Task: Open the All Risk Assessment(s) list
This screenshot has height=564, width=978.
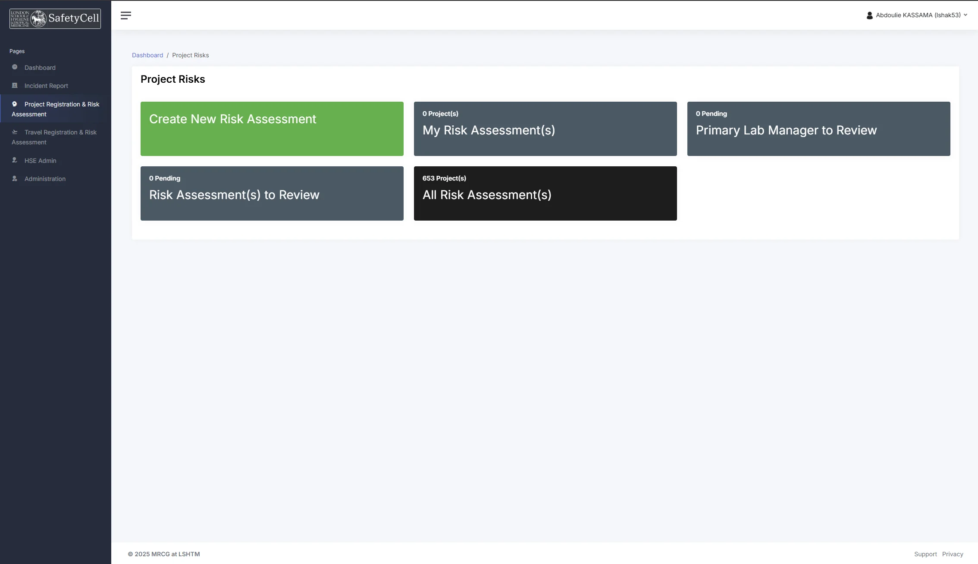Action: (x=545, y=193)
